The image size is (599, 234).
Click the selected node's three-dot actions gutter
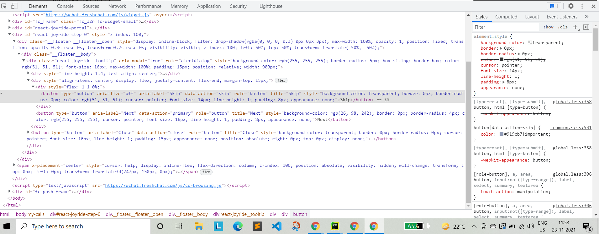click(2, 93)
